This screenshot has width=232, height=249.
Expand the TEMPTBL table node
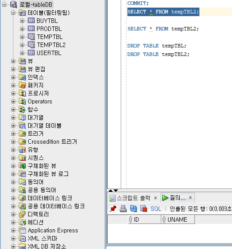click(x=22, y=37)
